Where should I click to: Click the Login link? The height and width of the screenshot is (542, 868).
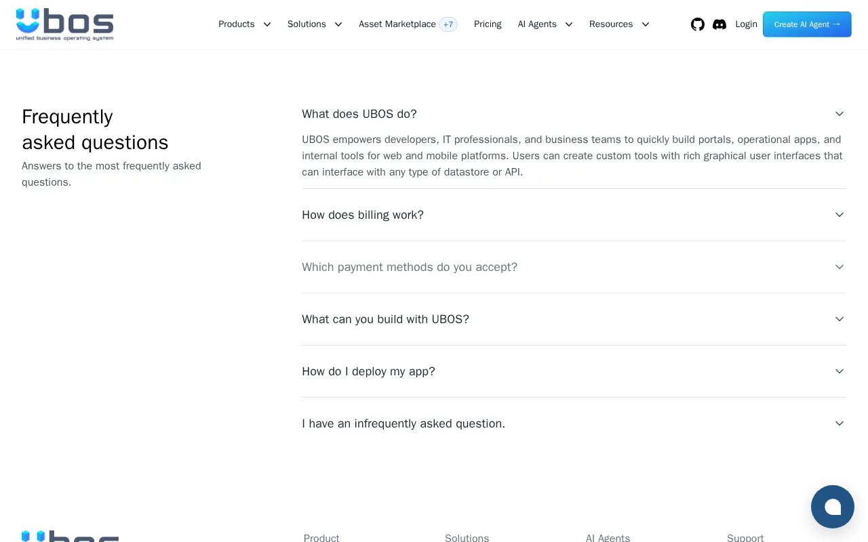[x=746, y=24]
